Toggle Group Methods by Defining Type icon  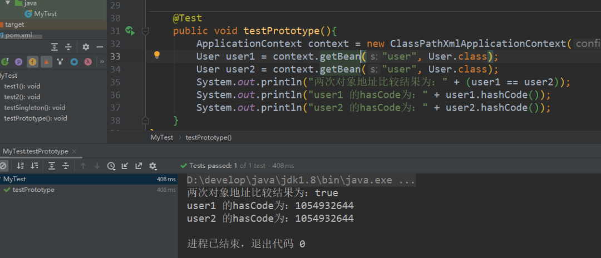click(x=60, y=61)
